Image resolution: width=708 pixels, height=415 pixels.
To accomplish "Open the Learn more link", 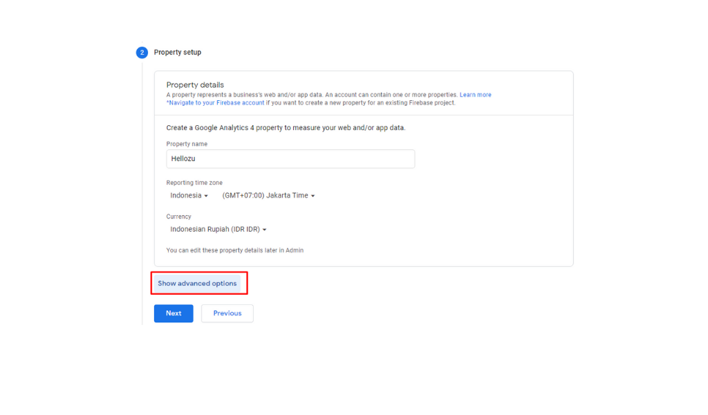I will pos(476,95).
